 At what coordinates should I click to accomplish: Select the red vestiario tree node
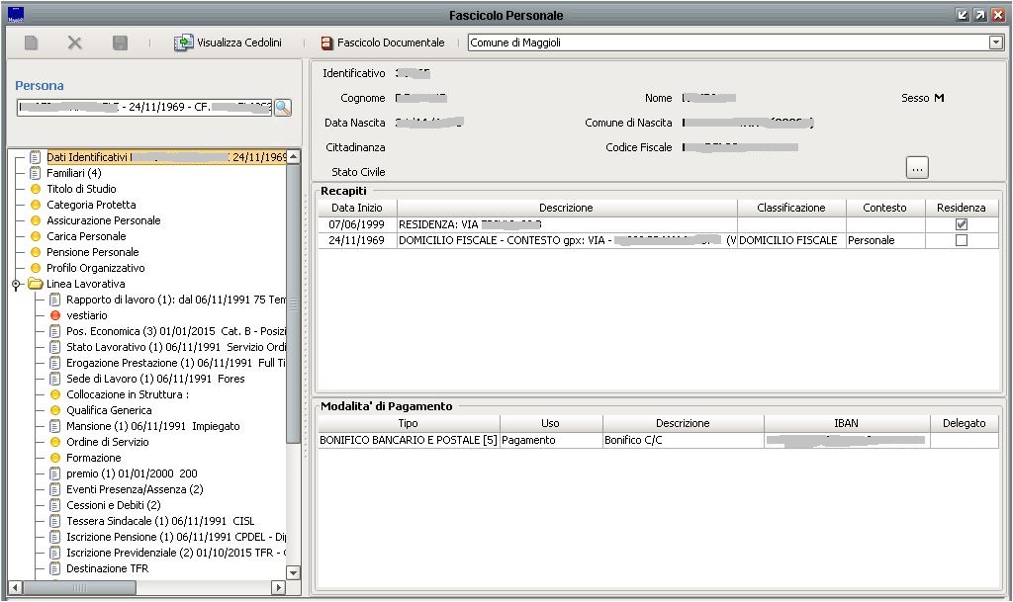click(x=86, y=315)
